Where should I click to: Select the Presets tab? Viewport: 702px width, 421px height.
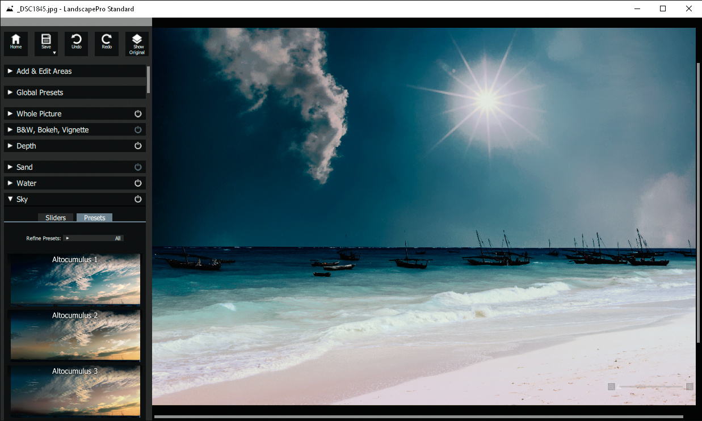pyautogui.click(x=95, y=218)
